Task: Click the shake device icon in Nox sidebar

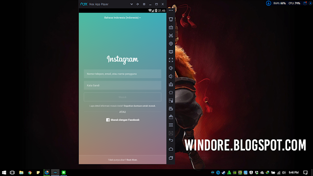Action: pos(171,19)
